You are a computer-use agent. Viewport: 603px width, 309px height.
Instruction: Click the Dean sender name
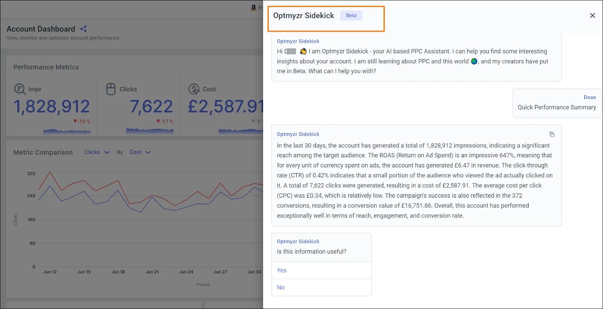click(590, 97)
